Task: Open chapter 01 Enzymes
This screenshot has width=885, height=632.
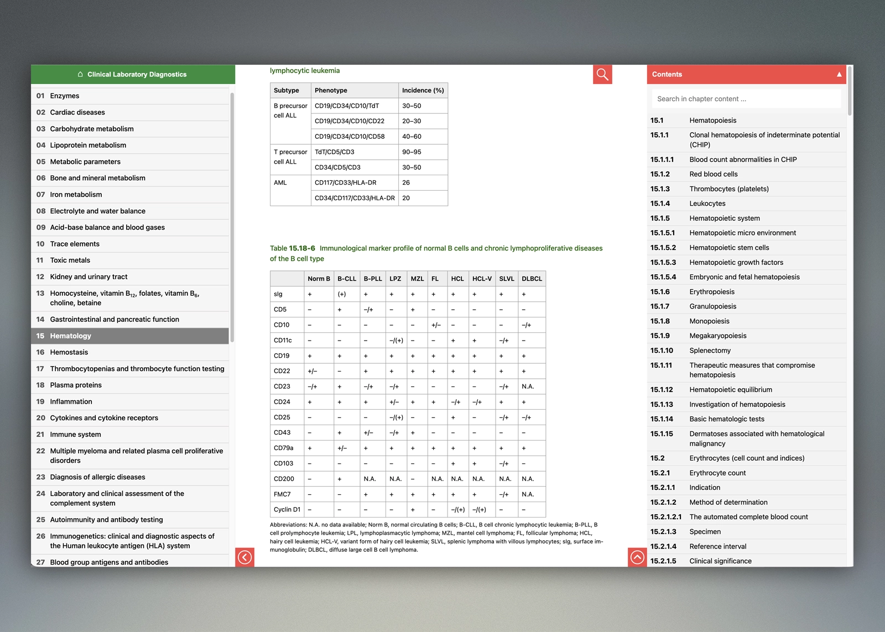Action: tap(65, 96)
